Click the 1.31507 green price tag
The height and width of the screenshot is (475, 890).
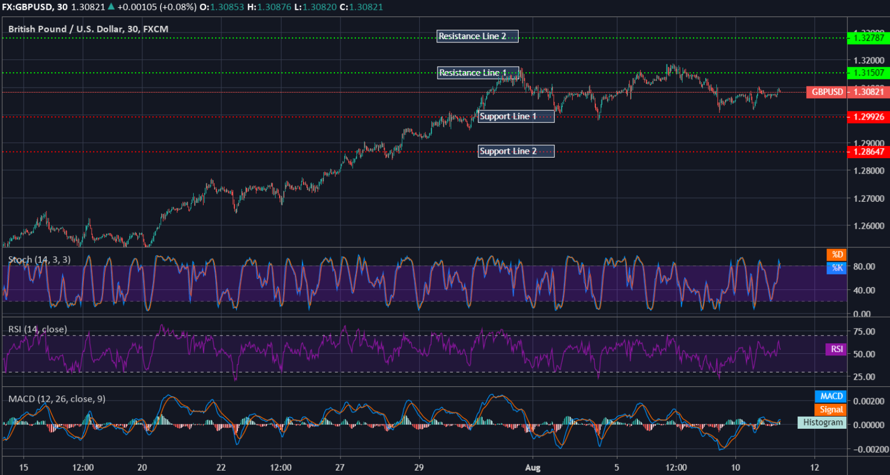868,73
